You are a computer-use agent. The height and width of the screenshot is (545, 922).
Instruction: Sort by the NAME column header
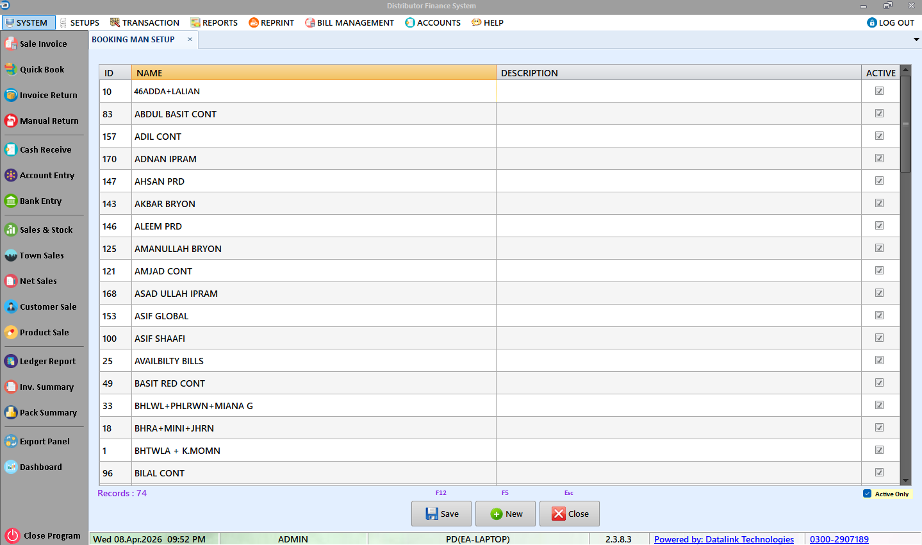coord(314,72)
